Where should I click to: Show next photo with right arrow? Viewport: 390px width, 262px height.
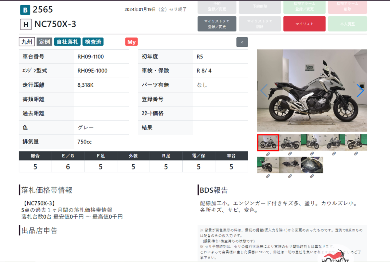(360, 91)
